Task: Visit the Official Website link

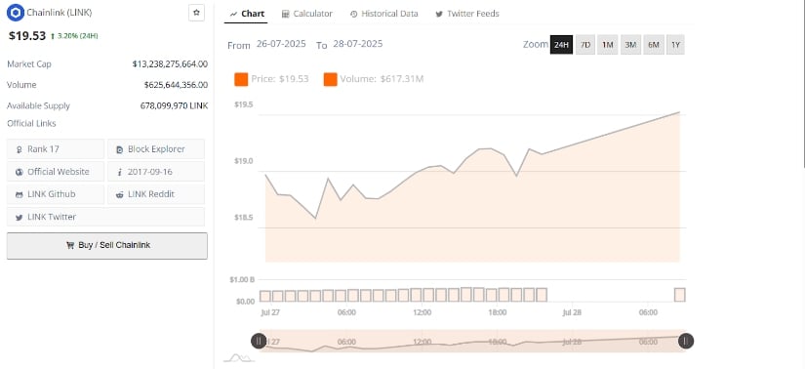Action: tap(56, 172)
